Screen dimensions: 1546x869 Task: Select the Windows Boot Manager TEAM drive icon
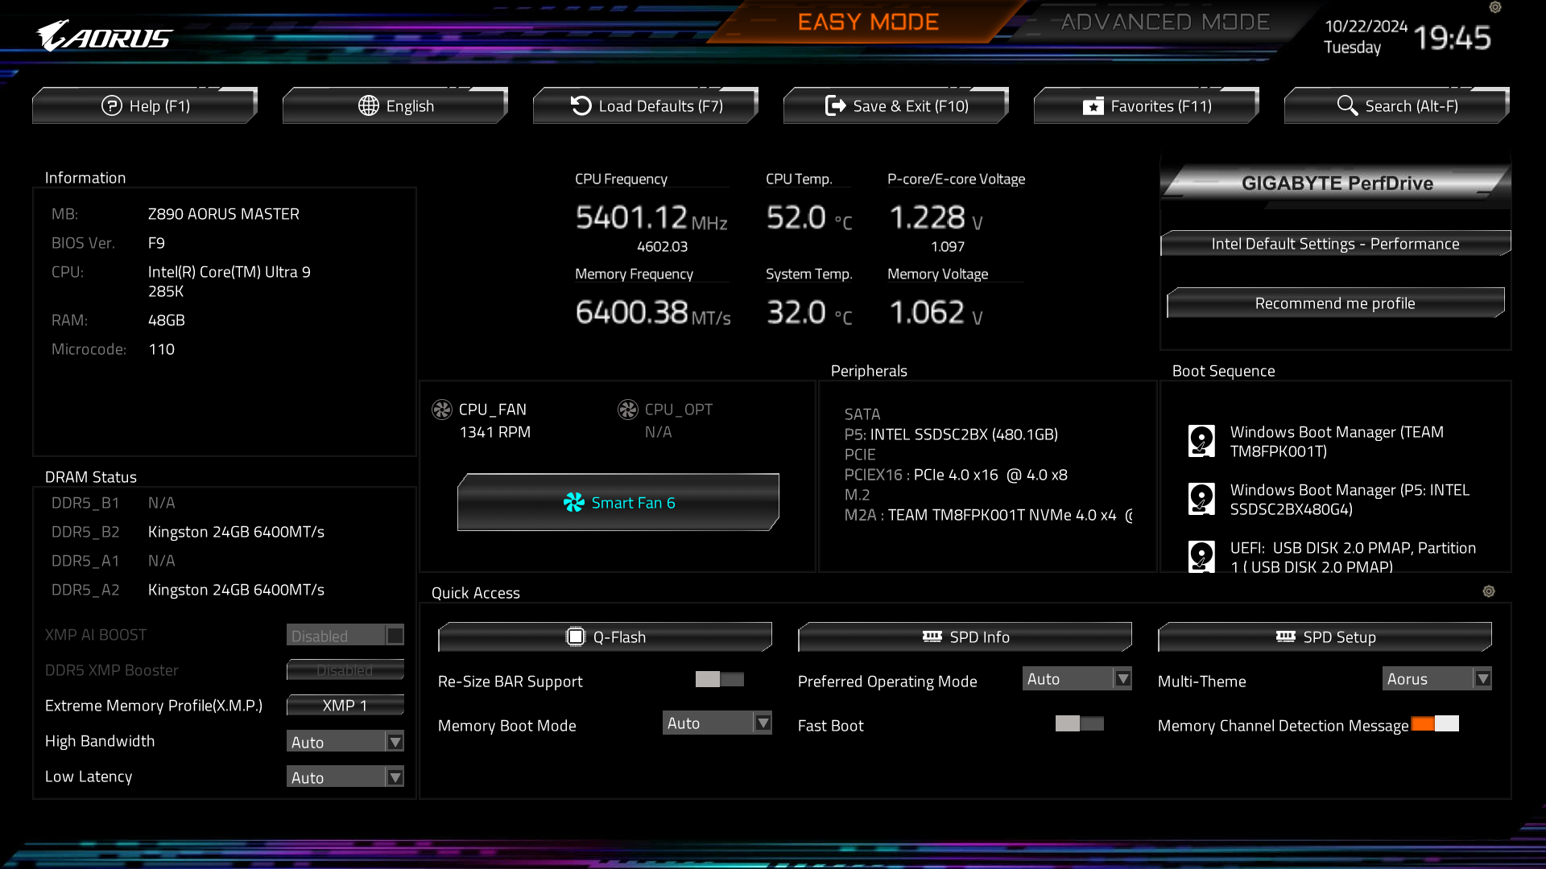pyautogui.click(x=1201, y=441)
